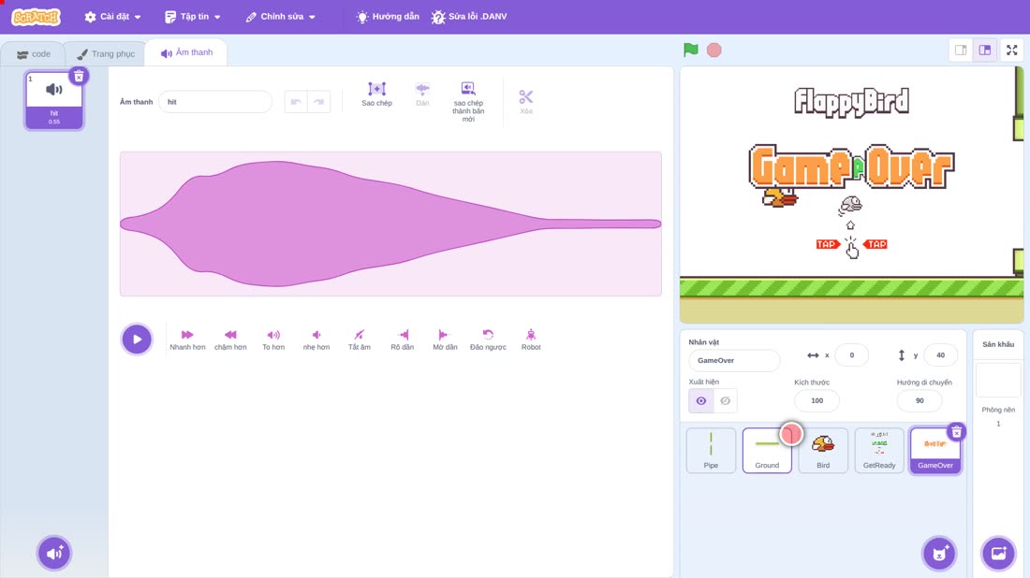Select the Âm thanh sounds tab
The width and height of the screenshot is (1030, 578).
tap(186, 52)
